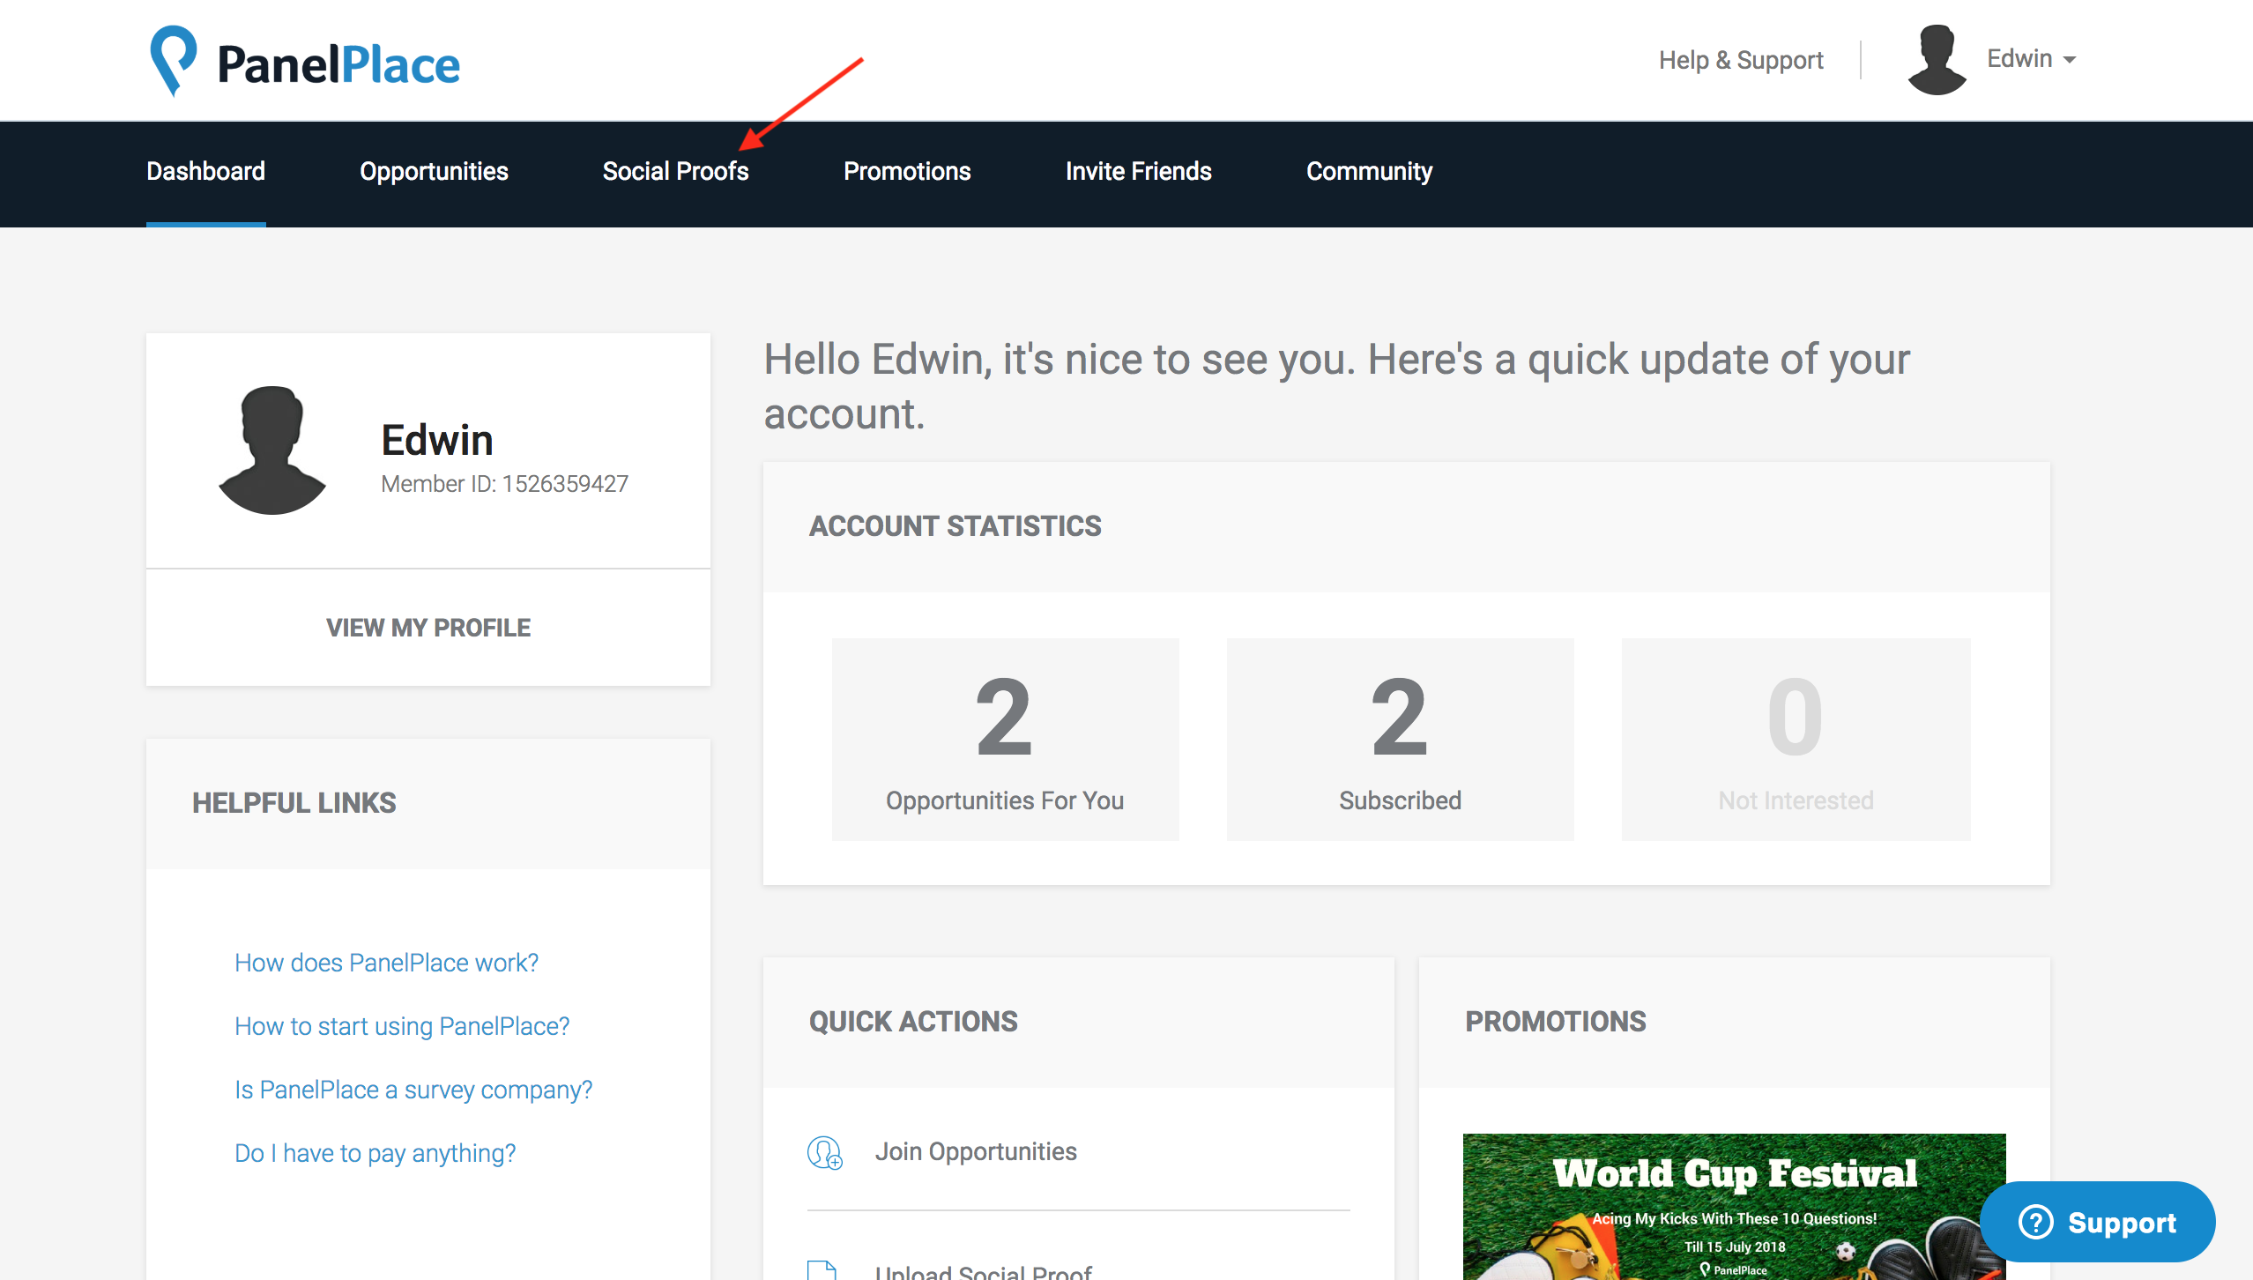
Task: Open the Social Proofs tab
Action: point(675,171)
